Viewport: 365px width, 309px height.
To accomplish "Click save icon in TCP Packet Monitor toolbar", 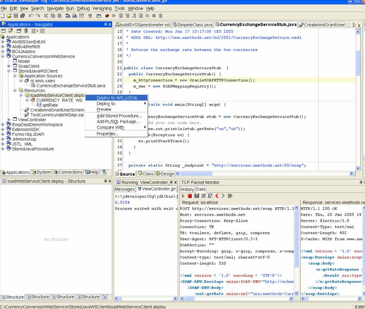I will (x=196, y=196).
